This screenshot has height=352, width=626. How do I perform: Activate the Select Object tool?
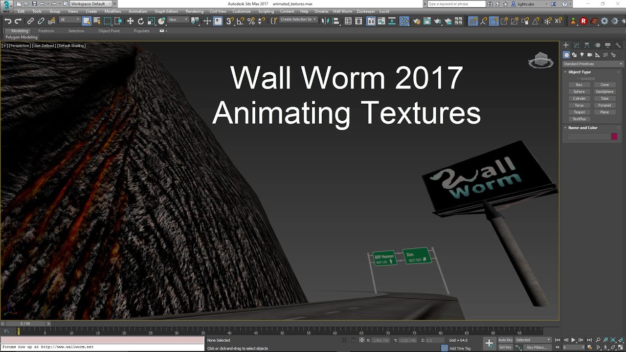(87, 21)
